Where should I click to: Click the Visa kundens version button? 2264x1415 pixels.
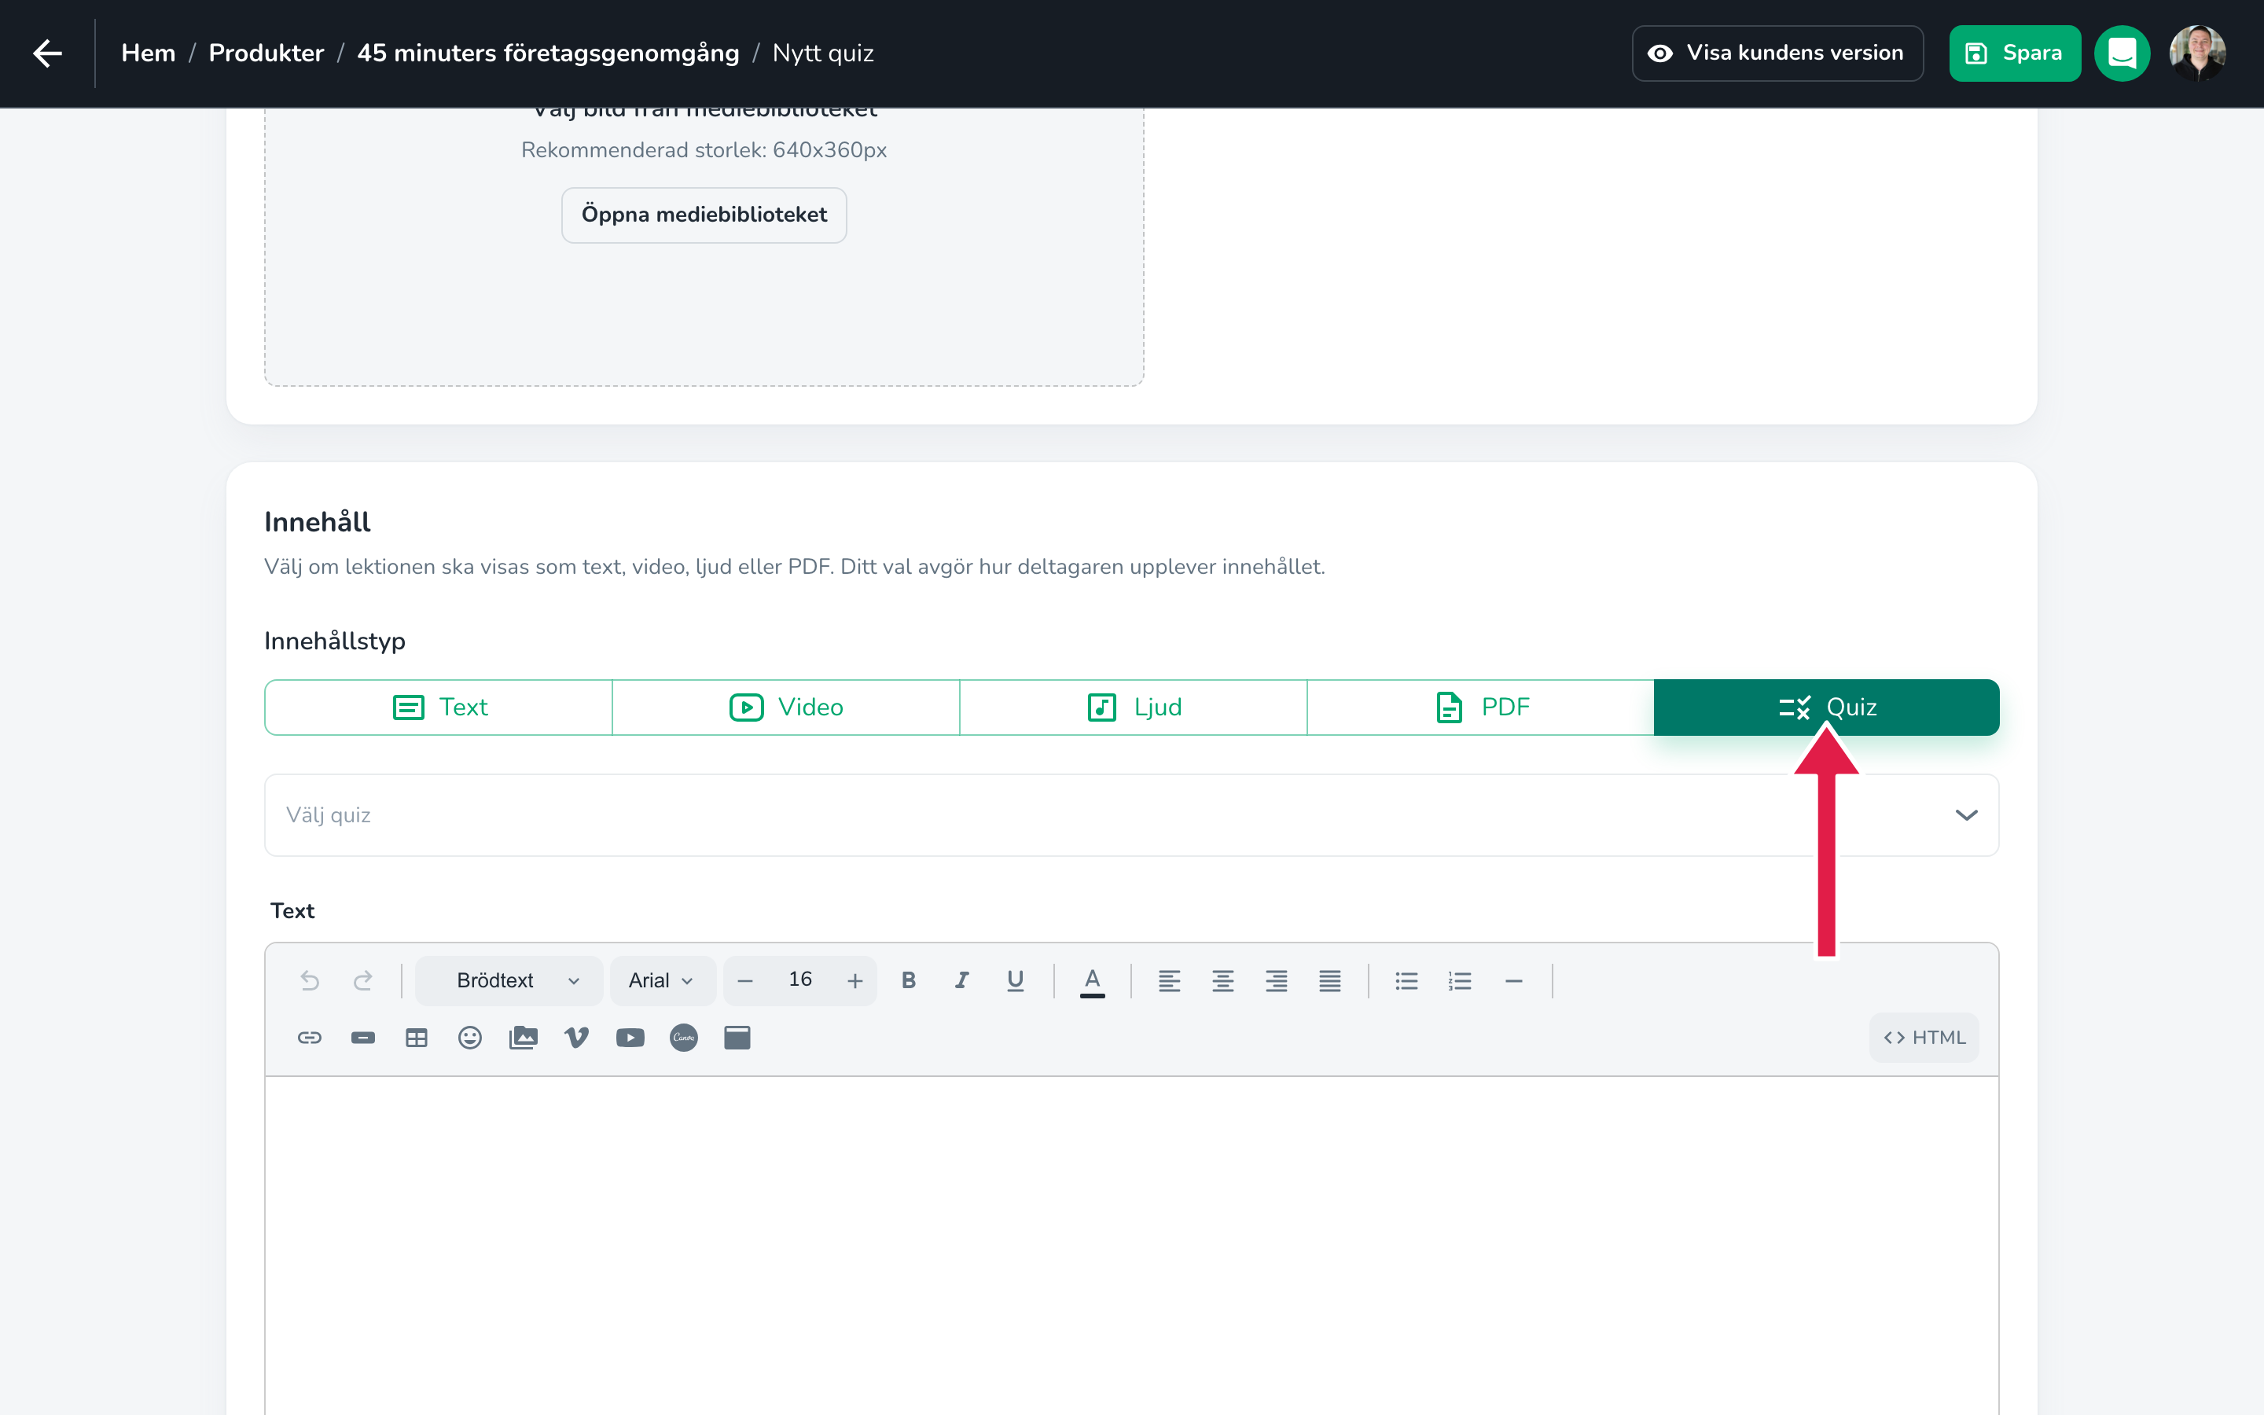(1777, 53)
